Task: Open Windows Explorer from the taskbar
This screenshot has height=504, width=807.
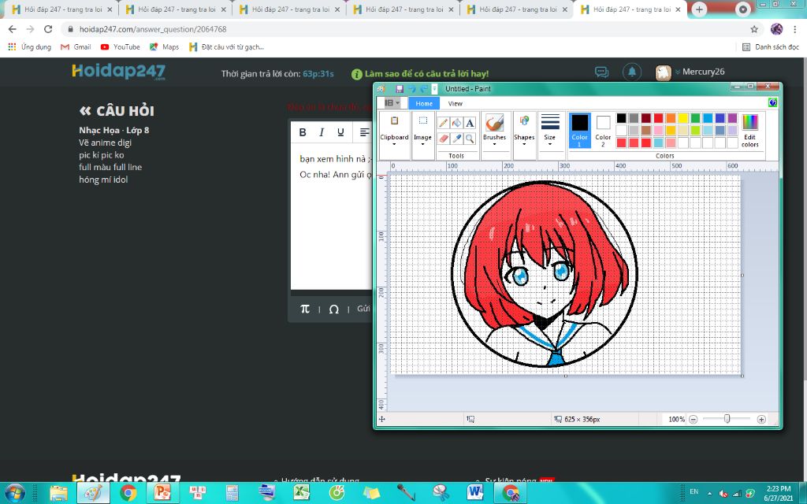Action: tap(58, 492)
